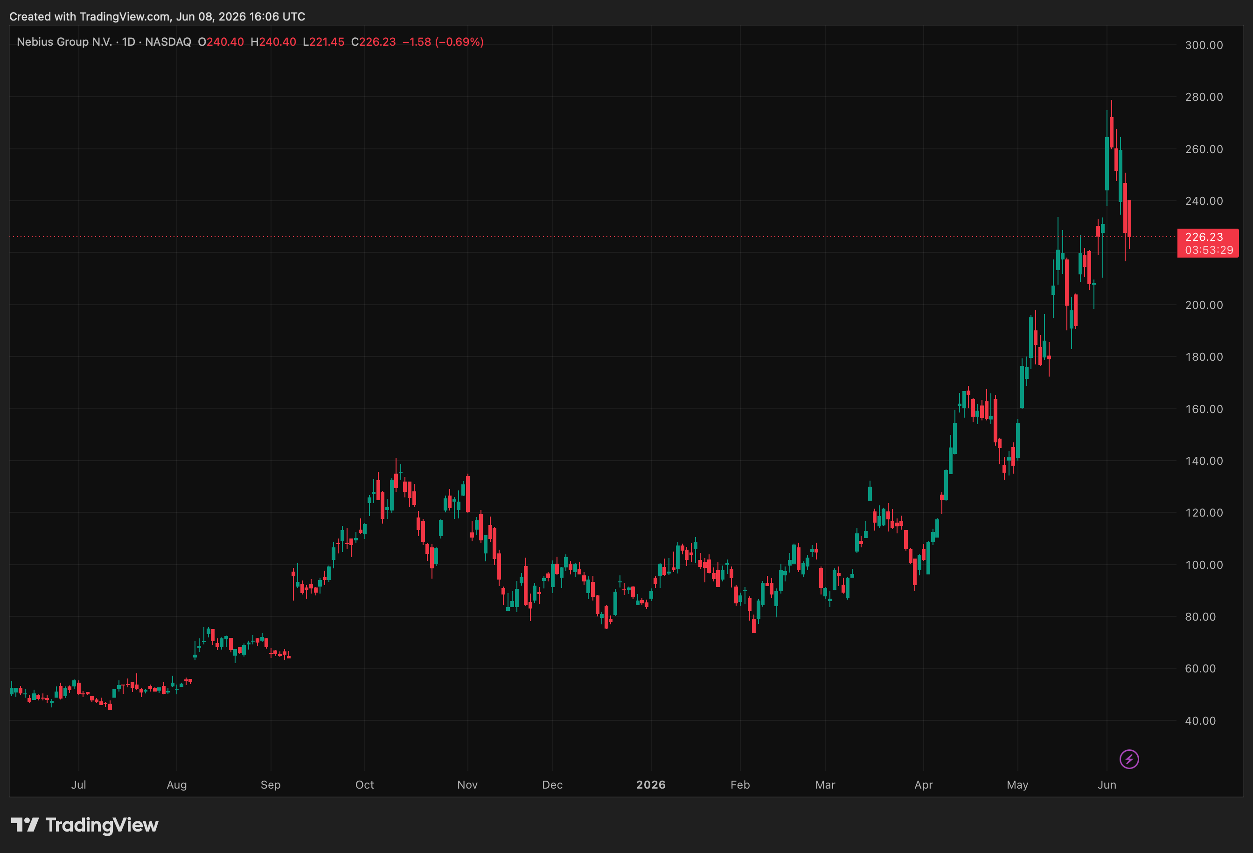Click the low value L221.45 in legend

pyautogui.click(x=323, y=42)
